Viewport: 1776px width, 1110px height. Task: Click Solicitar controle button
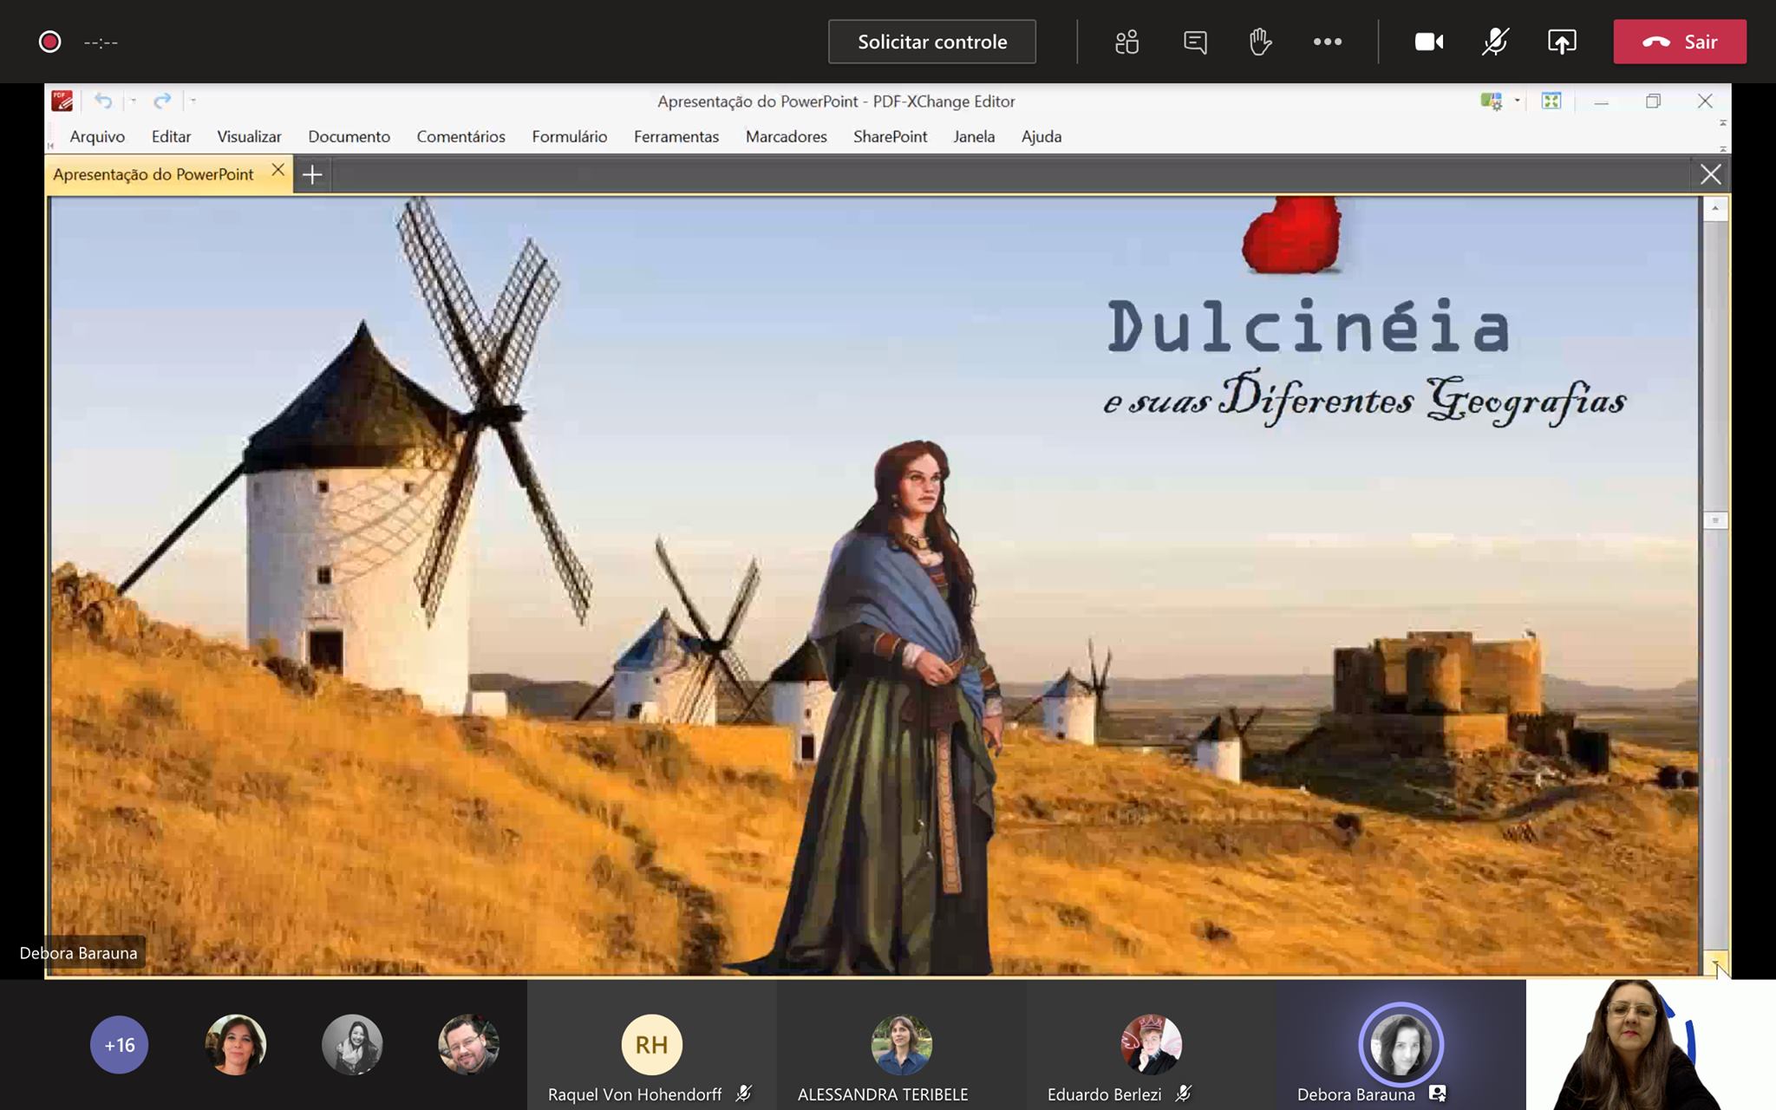(x=932, y=42)
